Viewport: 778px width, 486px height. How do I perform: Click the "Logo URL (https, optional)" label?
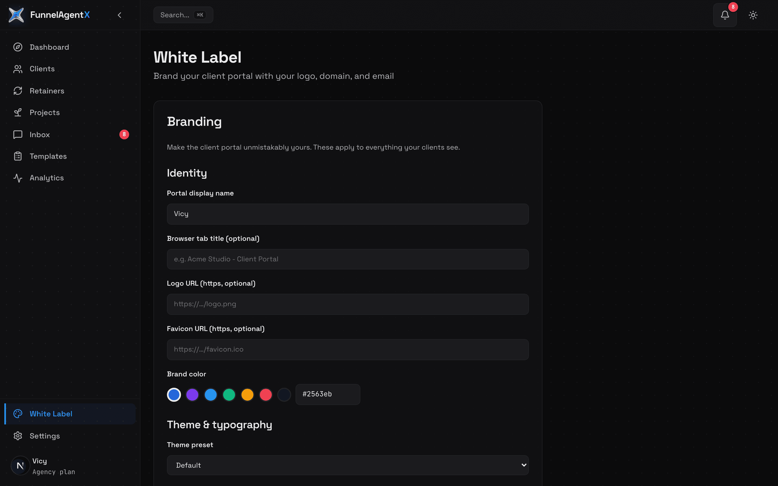click(x=211, y=283)
